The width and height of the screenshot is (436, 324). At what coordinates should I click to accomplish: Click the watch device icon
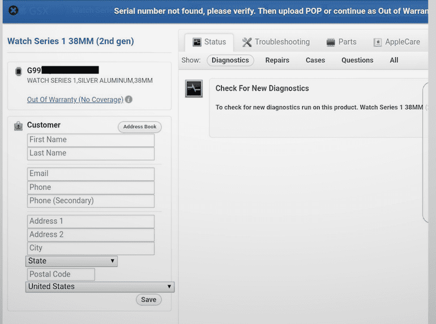18,71
